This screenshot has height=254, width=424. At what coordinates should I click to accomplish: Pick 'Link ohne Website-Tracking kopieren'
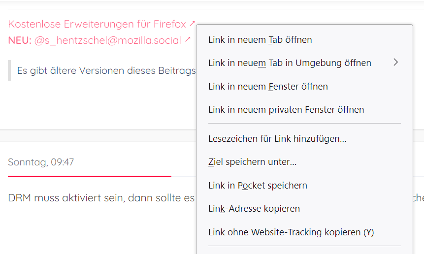tap(291, 232)
